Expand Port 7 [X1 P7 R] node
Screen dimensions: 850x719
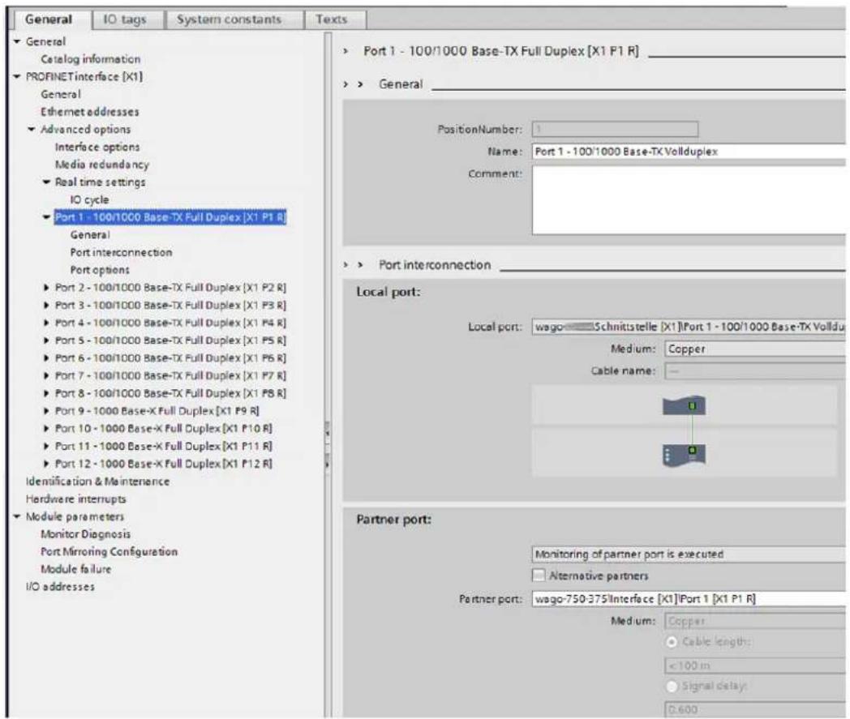click(x=46, y=375)
